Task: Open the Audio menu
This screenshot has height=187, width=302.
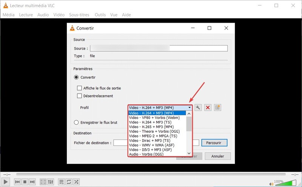Action: tap(43, 15)
